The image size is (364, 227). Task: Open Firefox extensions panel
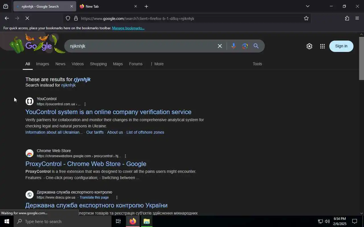click(347, 18)
